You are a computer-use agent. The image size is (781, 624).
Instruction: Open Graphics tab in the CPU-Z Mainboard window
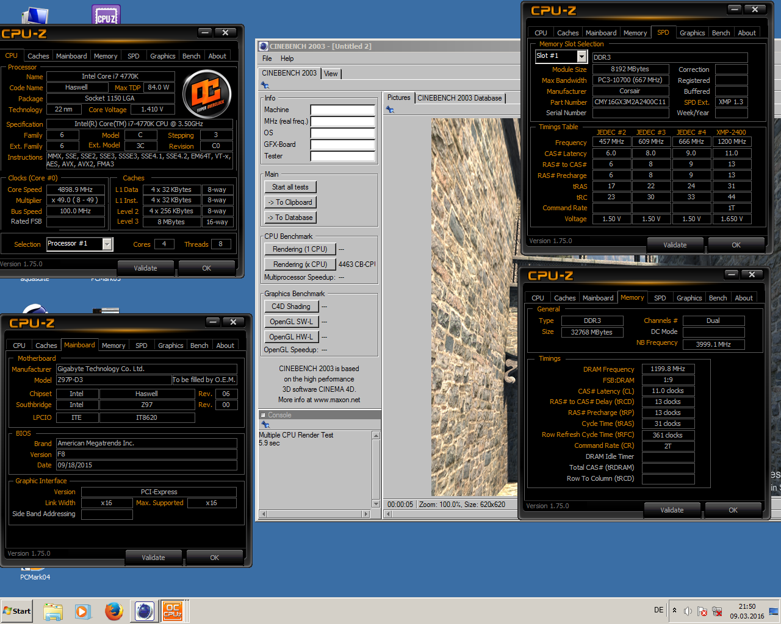tap(171, 346)
